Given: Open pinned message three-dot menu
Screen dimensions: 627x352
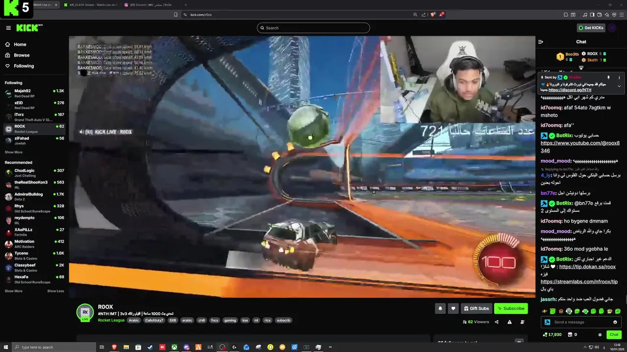Looking at the screenshot, I should (x=619, y=77).
